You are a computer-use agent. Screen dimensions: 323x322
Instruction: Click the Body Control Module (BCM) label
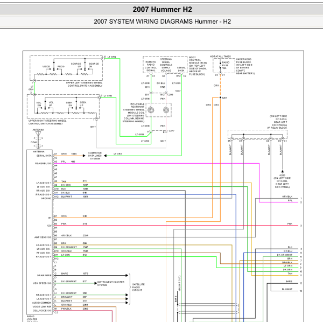click(198, 66)
